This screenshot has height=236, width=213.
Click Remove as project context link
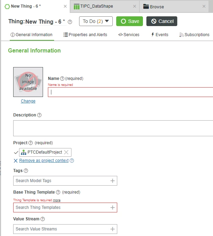44,161
